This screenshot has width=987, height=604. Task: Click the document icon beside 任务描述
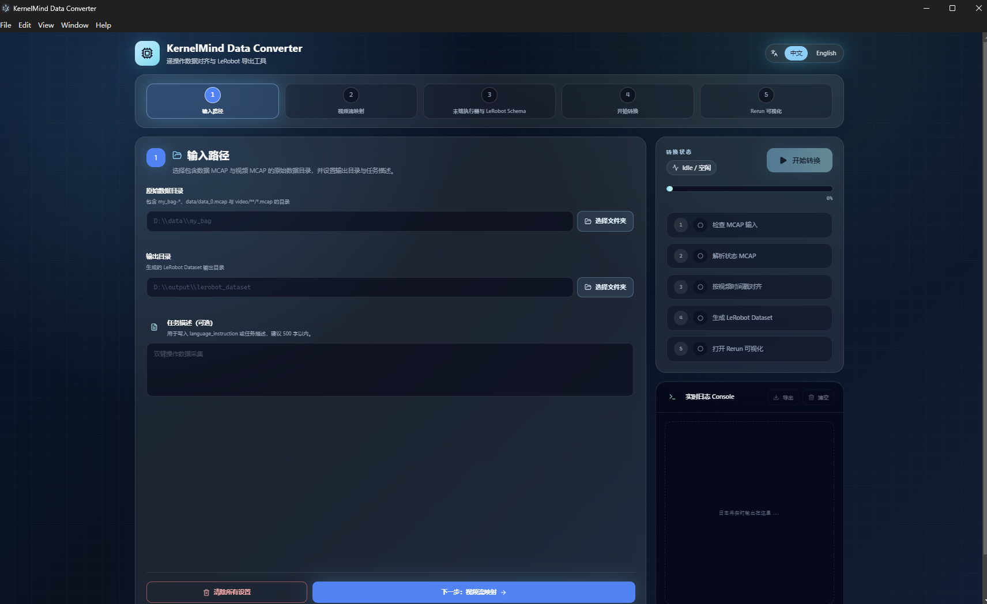pyautogui.click(x=154, y=327)
